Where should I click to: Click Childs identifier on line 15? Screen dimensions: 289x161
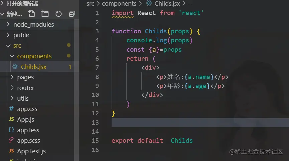(x=181, y=141)
